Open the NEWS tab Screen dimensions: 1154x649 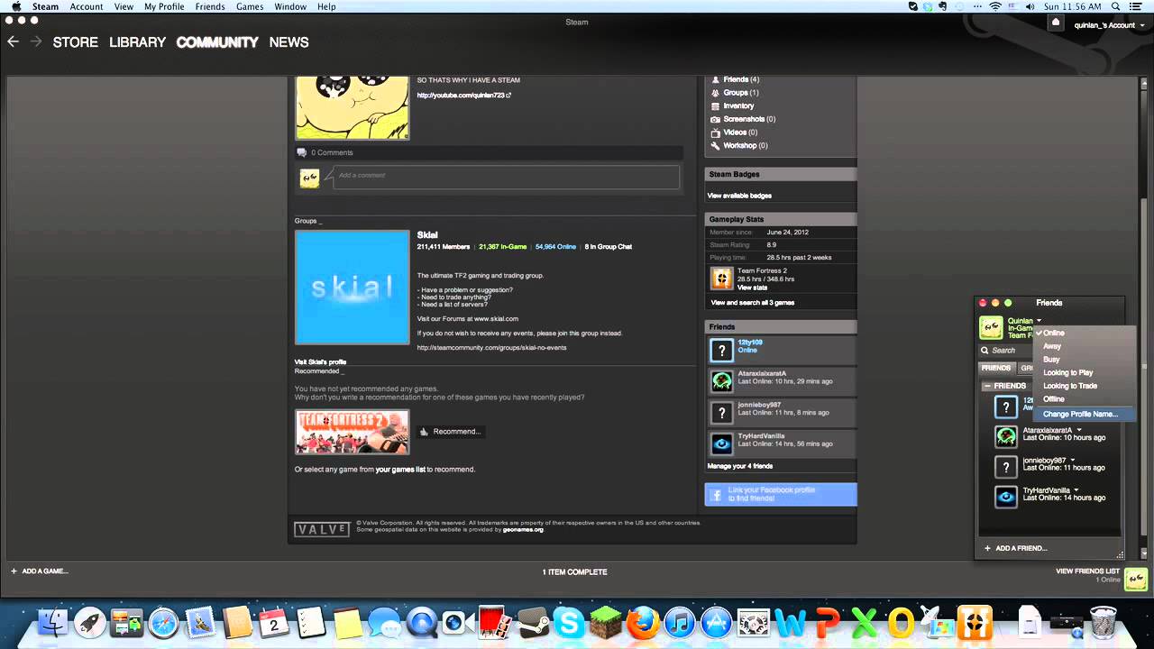pyautogui.click(x=289, y=42)
